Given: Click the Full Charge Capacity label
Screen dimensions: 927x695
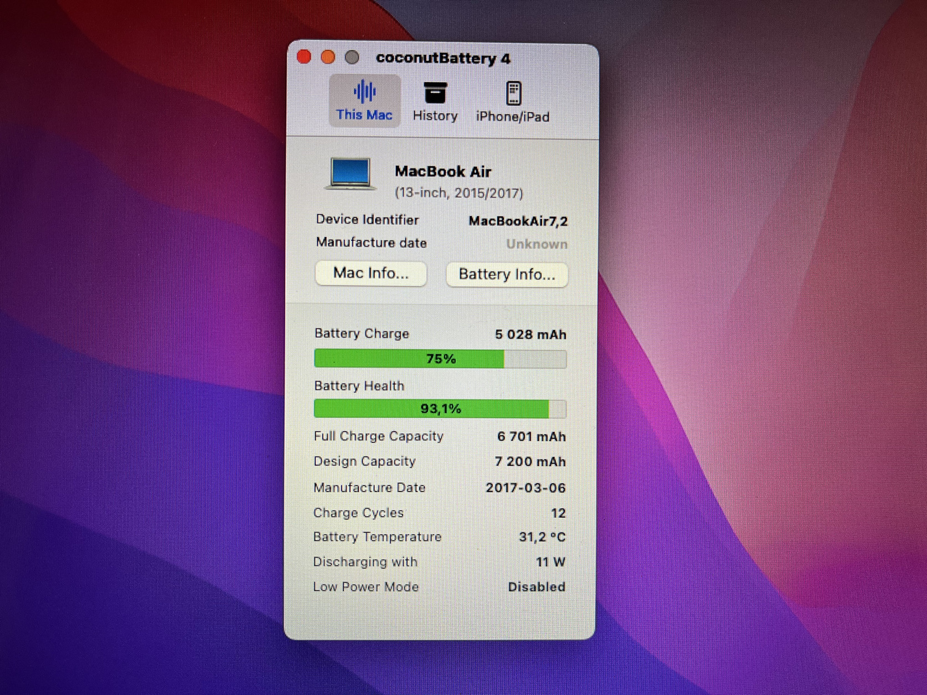Looking at the screenshot, I should [x=379, y=436].
